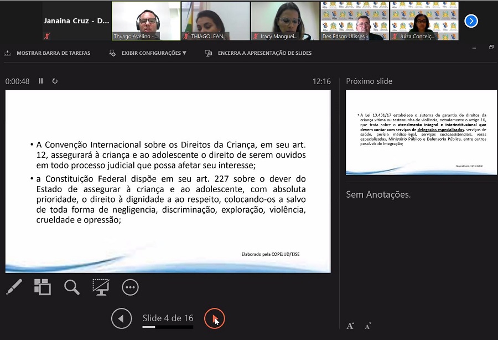
Task: Activate the zoom into slide magnifier
Action: coord(72,287)
